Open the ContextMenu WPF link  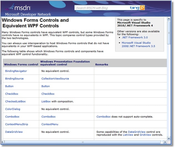(50, 124)
